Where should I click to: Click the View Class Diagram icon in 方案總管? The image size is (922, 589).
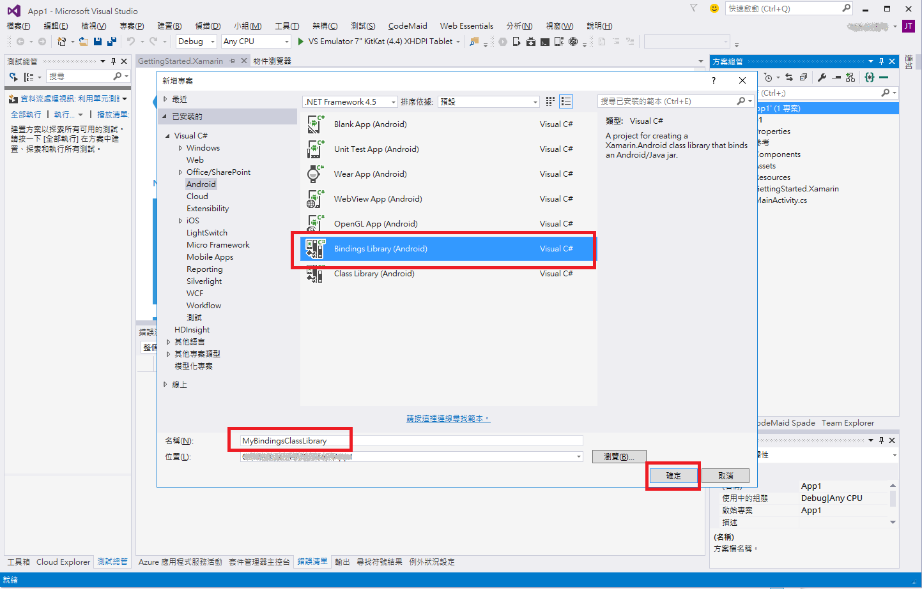850,77
